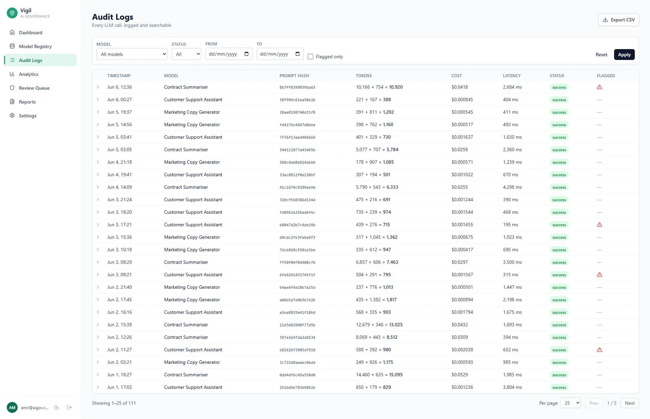Click the flag warning icon on the Jun 3, 08:21 row
The image size is (650, 419).
599,275
